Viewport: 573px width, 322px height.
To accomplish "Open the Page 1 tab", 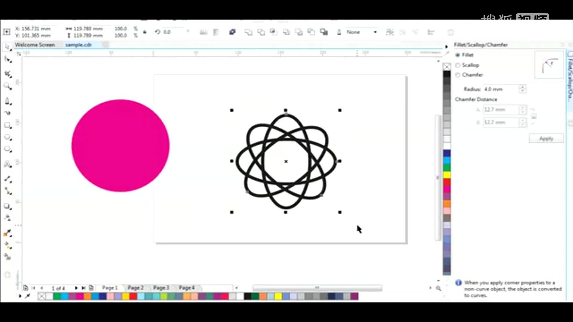I will point(110,288).
